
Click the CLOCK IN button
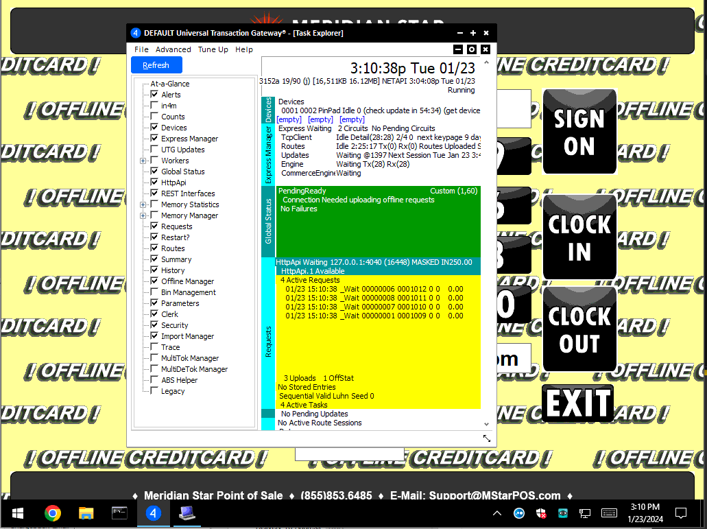[579, 237]
